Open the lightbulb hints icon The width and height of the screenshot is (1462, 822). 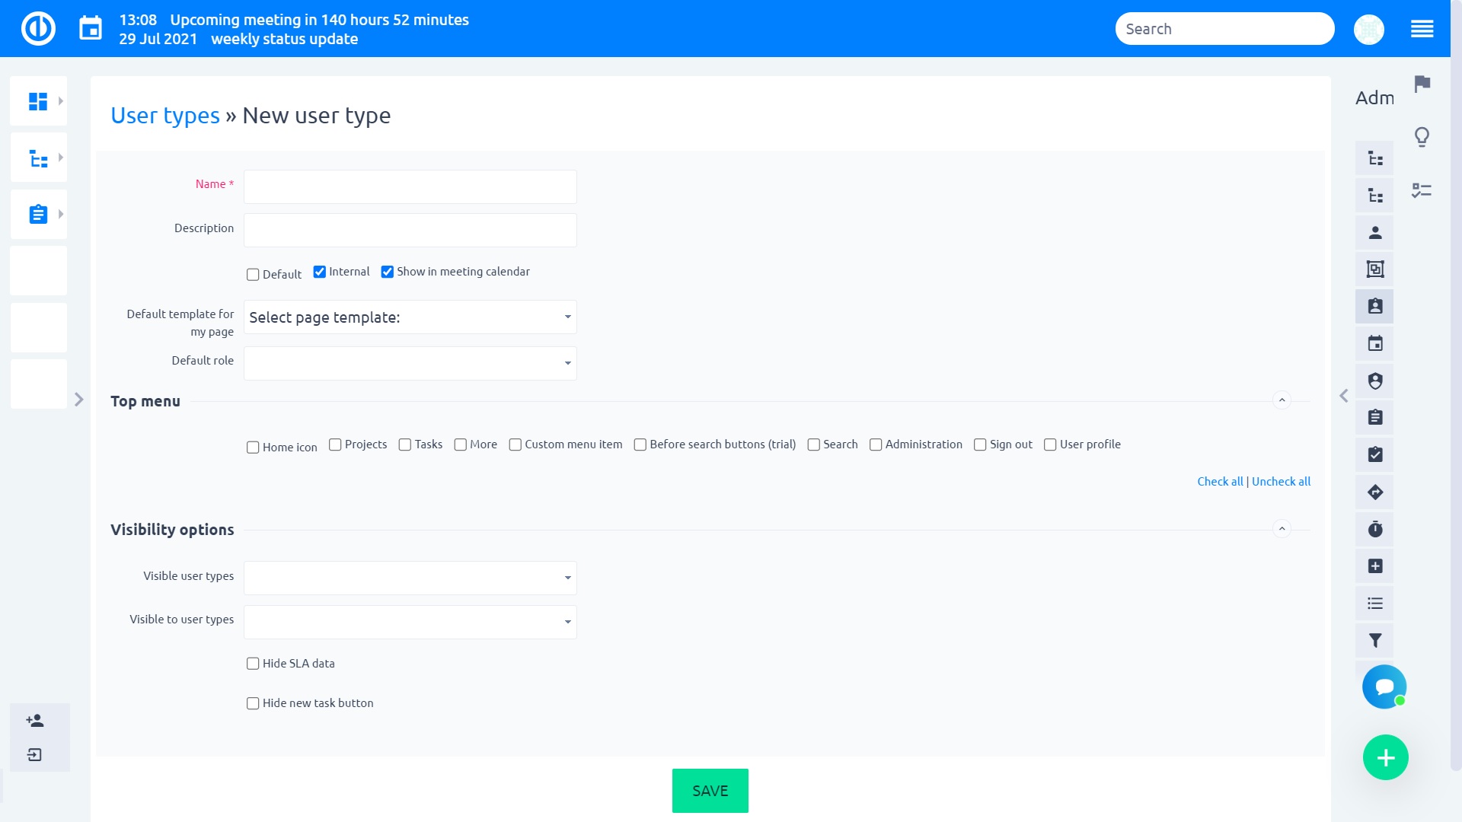click(1422, 138)
